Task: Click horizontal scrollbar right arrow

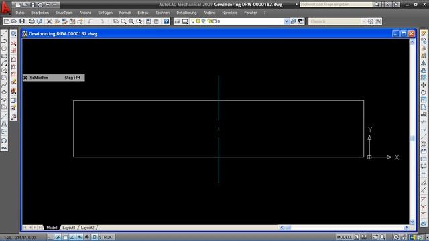Action: pyautogui.click(x=406, y=228)
